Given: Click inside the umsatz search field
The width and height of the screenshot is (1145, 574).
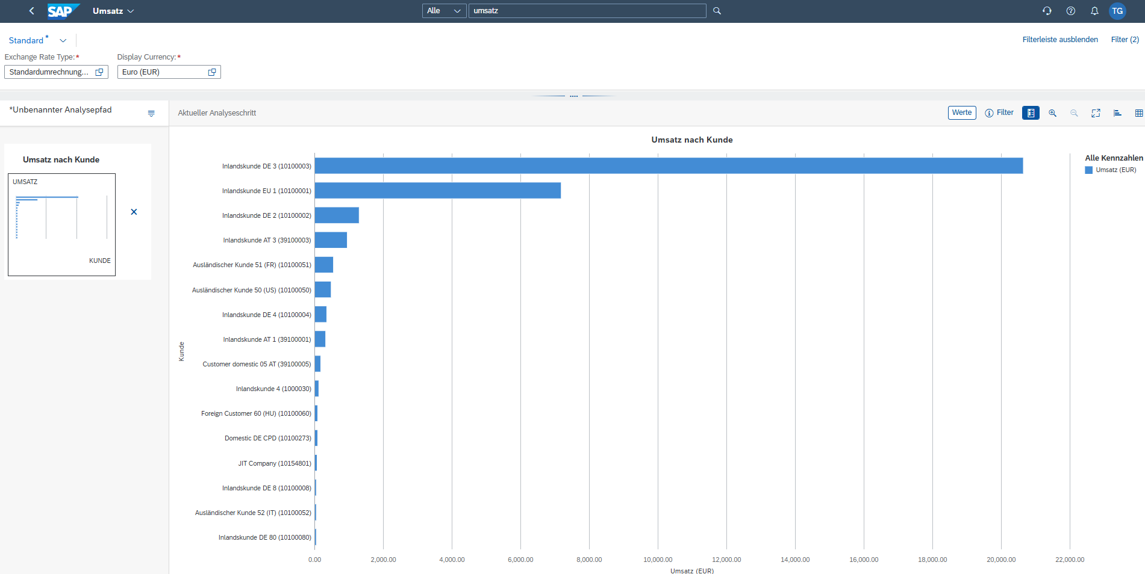Looking at the screenshot, I should coord(587,10).
